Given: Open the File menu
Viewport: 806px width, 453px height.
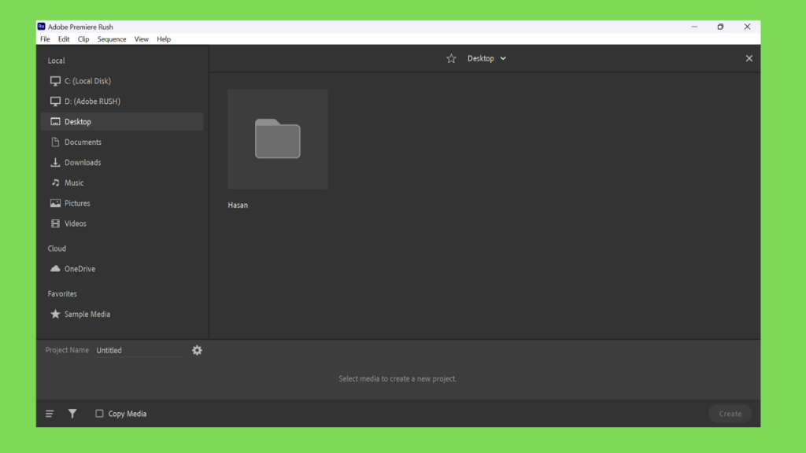Looking at the screenshot, I should [x=45, y=39].
